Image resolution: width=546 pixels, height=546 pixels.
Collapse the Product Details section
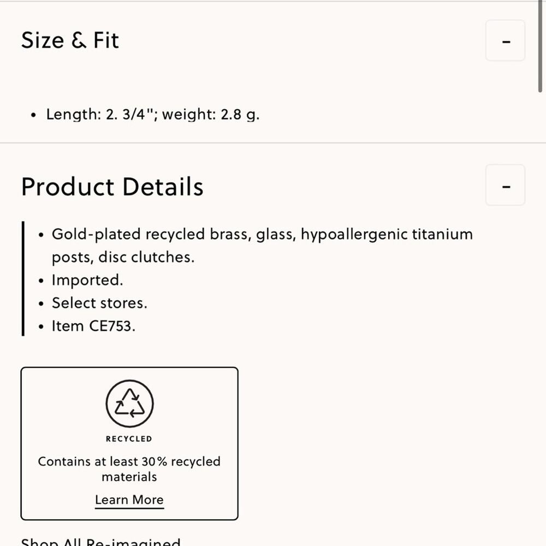(505, 185)
